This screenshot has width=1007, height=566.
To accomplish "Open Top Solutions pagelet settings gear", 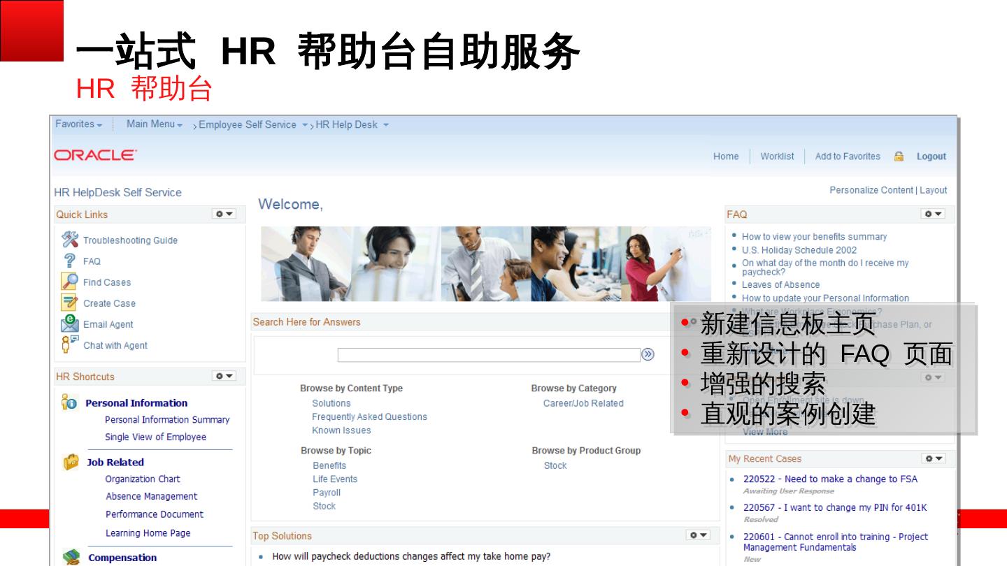I will pyautogui.click(x=699, y=535).
